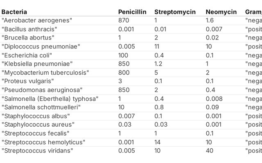
Task: Click Streptomycin value 14 for Streptococcus hemolyticus
Action: (x=158, y=142)
